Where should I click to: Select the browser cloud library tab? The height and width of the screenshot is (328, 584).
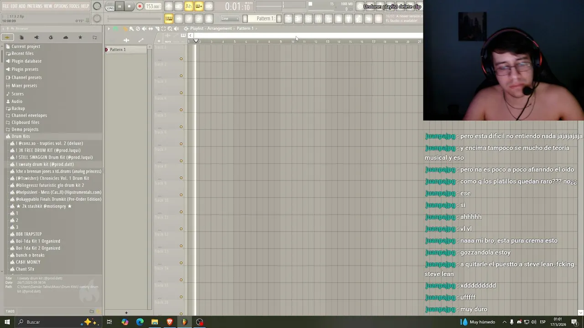point(65,37)
